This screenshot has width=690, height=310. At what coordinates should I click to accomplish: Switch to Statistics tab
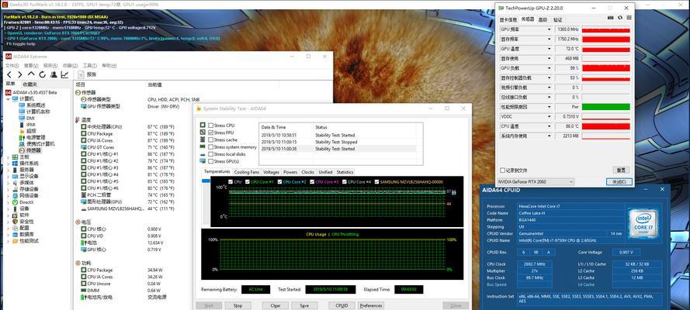pos(345,172)
